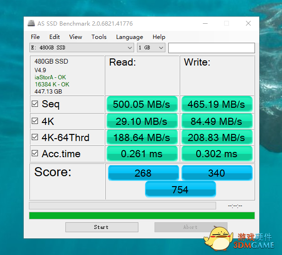
Task: Open the Tools menu
Action: (x=99, y=37)
